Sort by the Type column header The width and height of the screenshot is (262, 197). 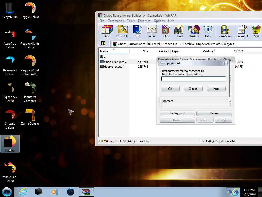(x=186, y=51)
